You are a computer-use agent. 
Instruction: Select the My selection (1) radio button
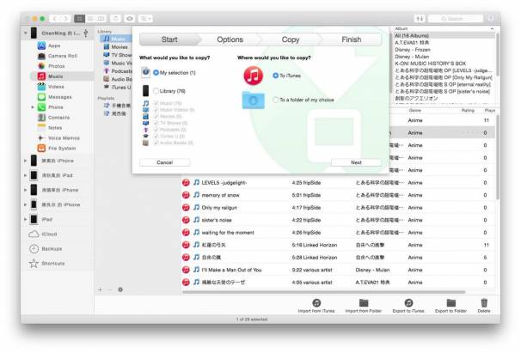[x=156, y=73]
